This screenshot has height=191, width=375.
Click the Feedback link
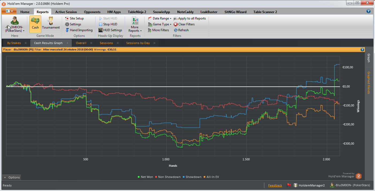coord(275,185)
